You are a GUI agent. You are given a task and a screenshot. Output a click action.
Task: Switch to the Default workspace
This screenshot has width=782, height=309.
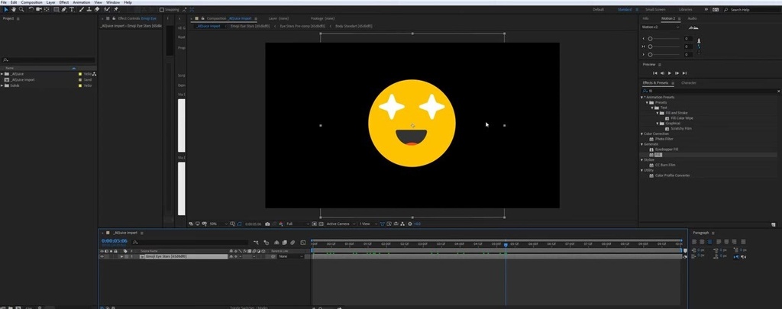[598, 9]
